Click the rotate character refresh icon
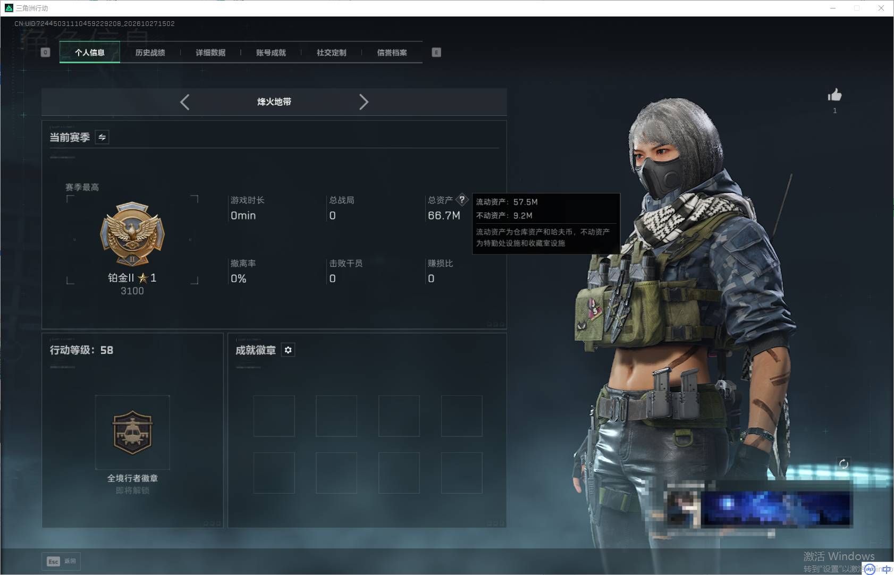Screen dimensions: 894x575 click(844, 464)
